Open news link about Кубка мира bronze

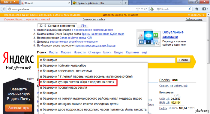103,34
